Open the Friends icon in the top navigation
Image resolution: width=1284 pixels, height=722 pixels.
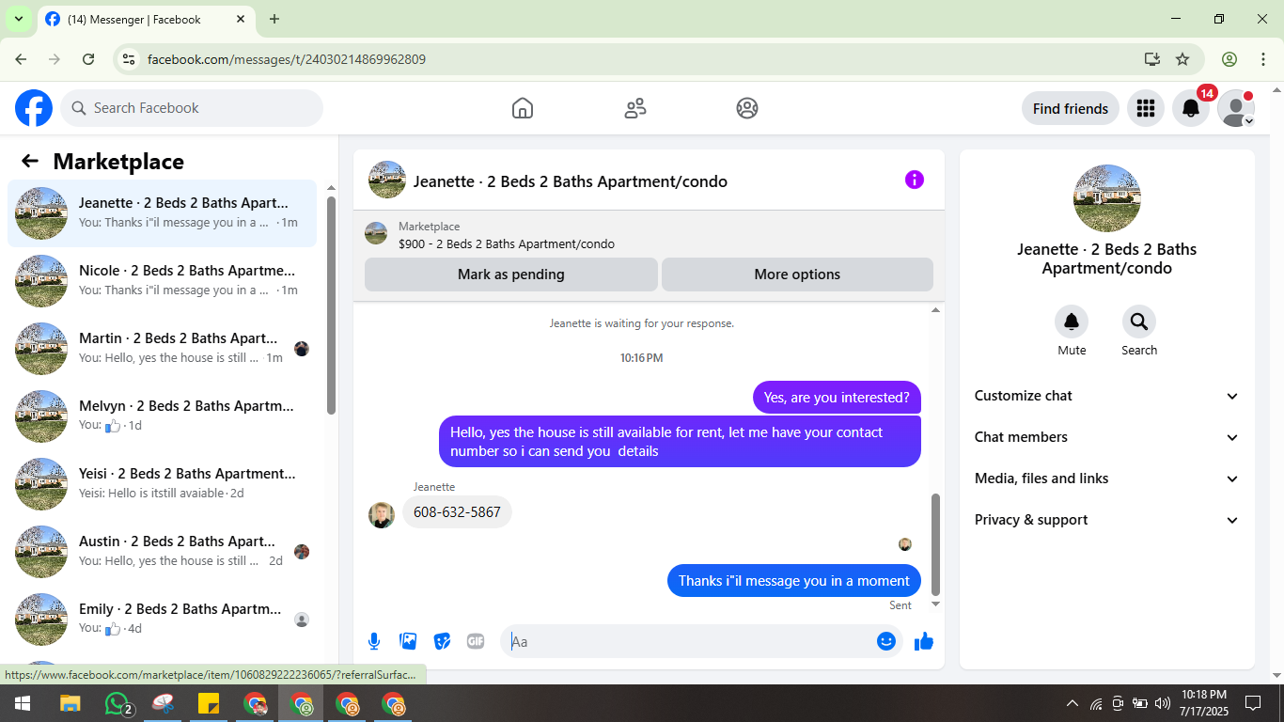635,108
